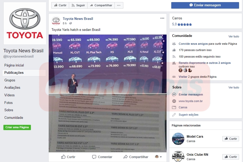The height and width of the screenshot is (162, 243).
Task: Click Enviar mensagem link in Sobre
Action: pyautogui.click(x=191, y=94)
